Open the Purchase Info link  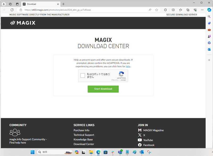[x=81, y=130]
